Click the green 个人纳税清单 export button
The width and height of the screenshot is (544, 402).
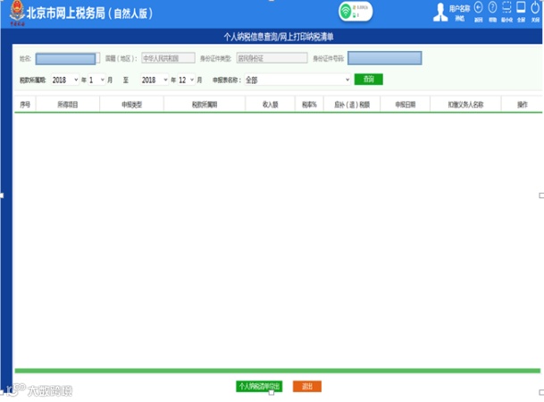259,387
